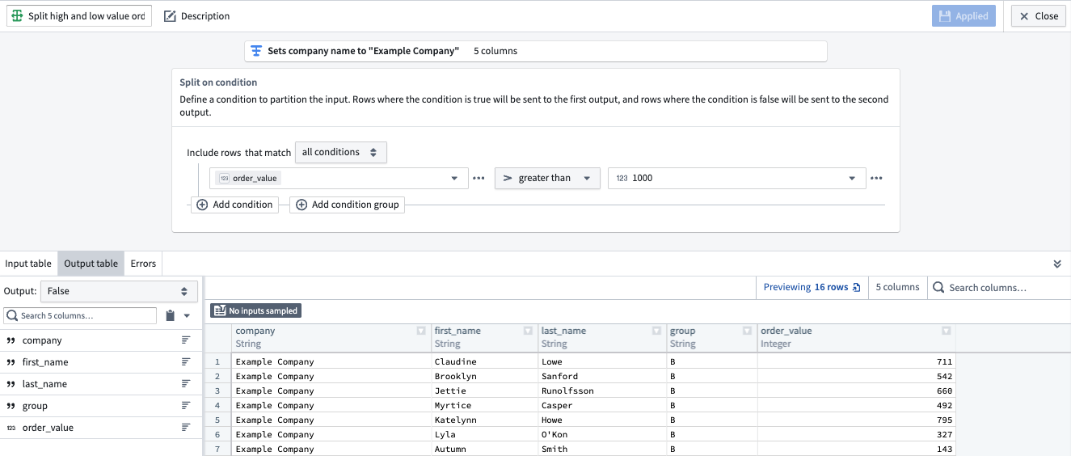Open the 'all conditions' match dropdown
This screenshot has height=456, width=1071.
(x=341, y=152)
